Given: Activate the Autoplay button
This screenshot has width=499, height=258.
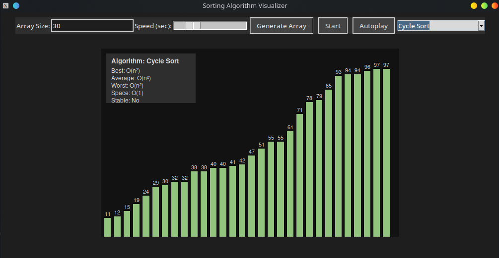Looking at the screenshot, I should (373, 26).
